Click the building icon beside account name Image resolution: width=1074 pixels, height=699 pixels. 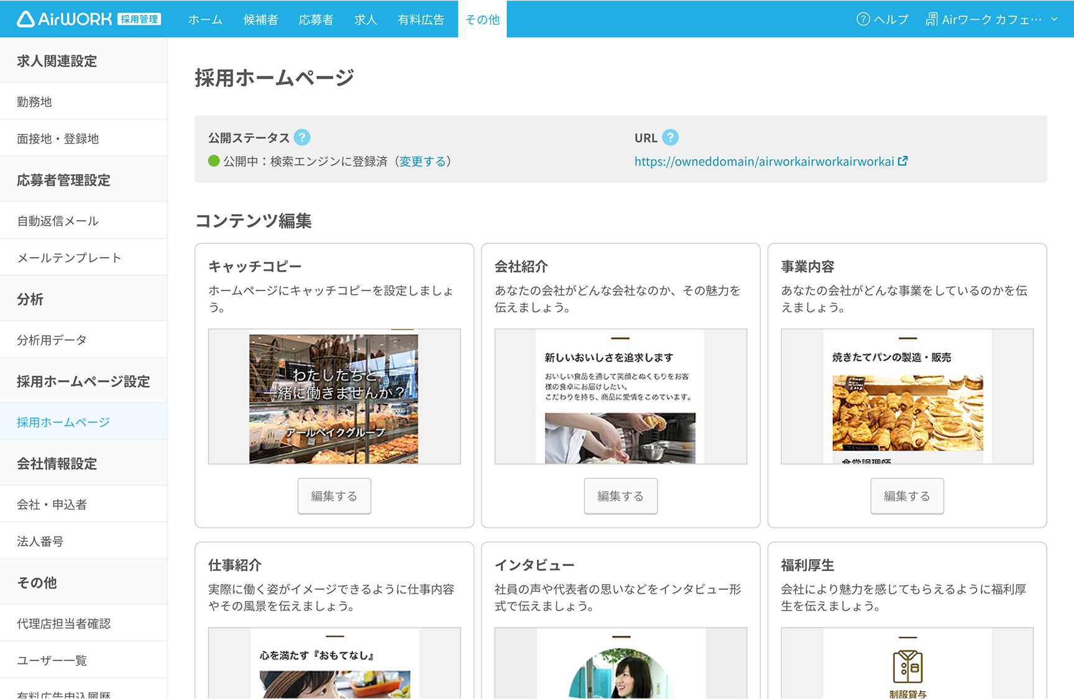932,19
